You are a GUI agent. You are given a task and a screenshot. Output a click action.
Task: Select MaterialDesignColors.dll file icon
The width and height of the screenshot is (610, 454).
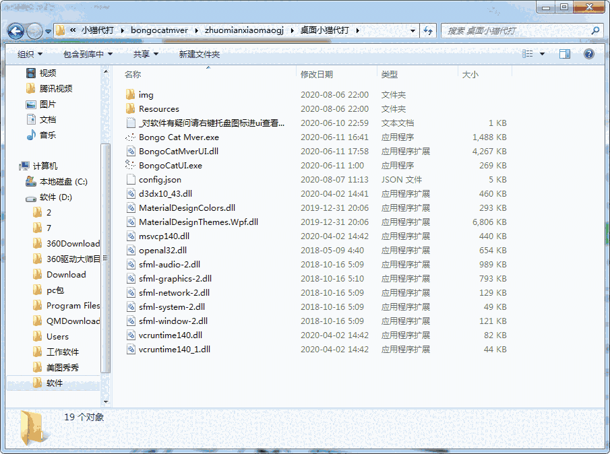131,207
